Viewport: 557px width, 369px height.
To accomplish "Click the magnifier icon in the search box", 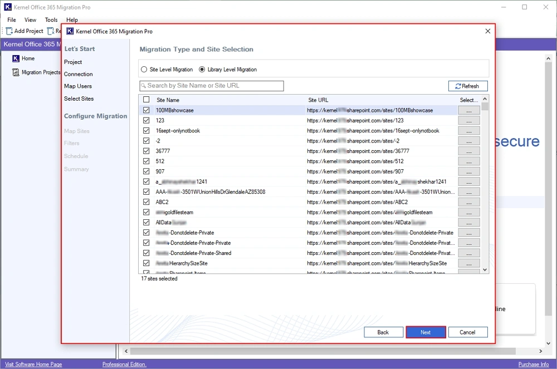I will point(144,86).
